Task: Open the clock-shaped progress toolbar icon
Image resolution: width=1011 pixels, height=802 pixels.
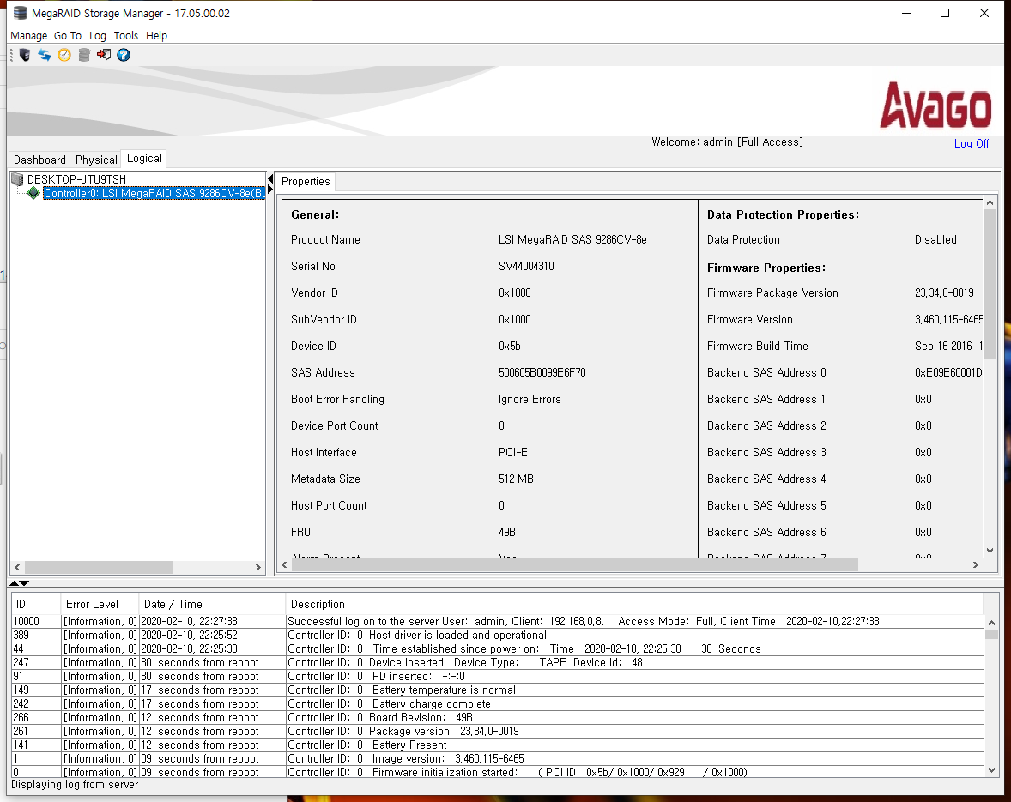Action: 64,55
